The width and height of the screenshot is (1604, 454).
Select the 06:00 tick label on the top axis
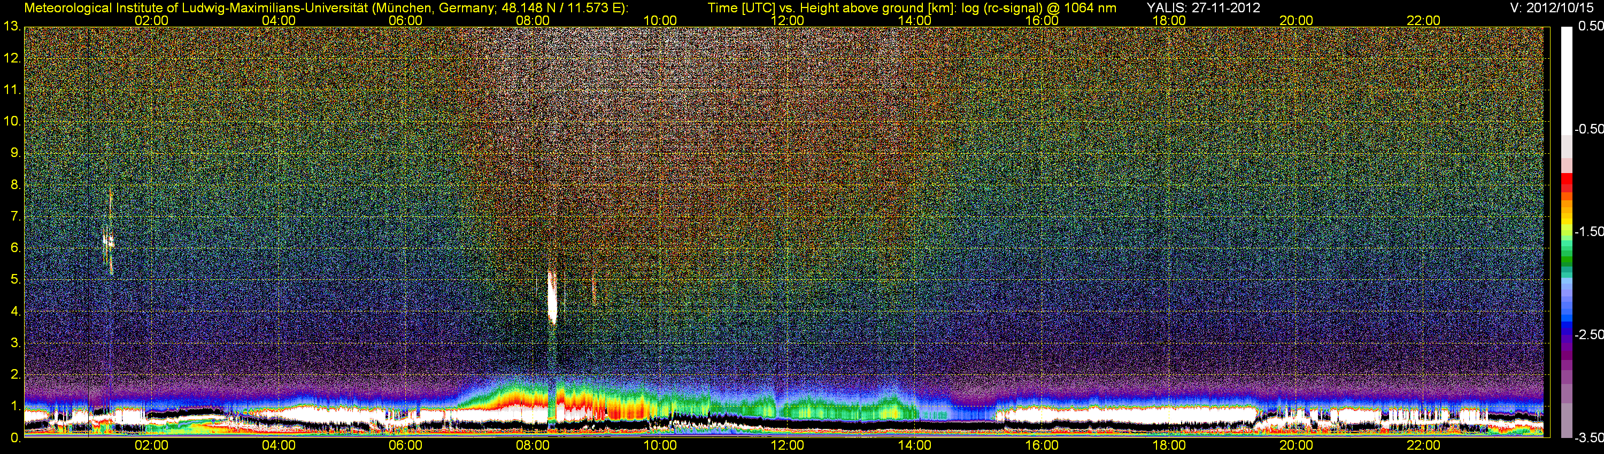(405, 20)
